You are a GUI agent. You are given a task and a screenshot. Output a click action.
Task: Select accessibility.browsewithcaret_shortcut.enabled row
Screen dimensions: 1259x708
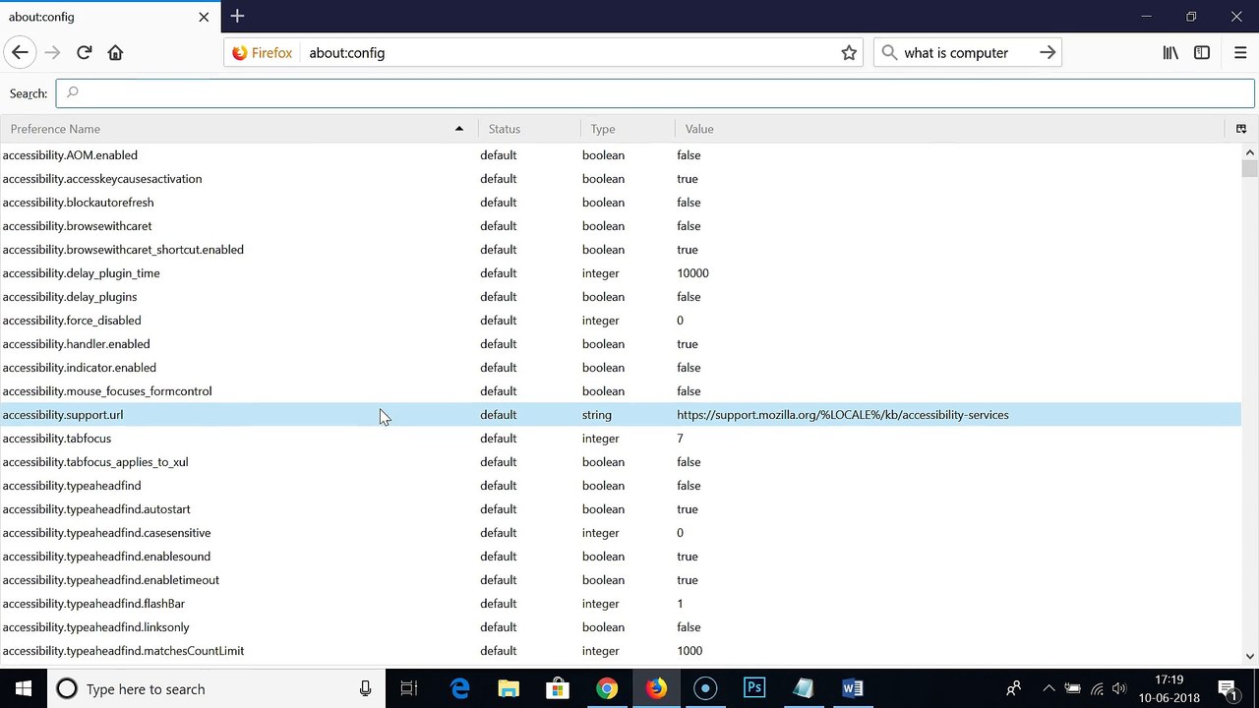pyautogui.click(x=621, y=250)
